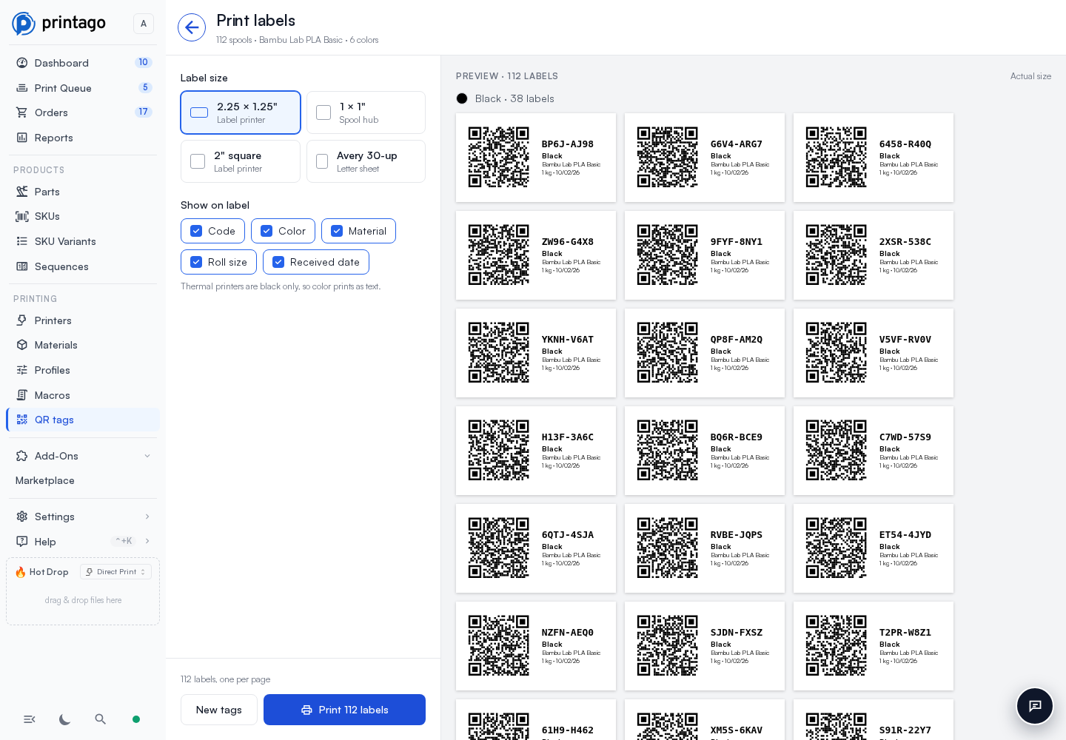This screenshot has width=1066, height=740.
Task: Toggle the Roll size checkbox
Action: [x=196, y=262]
